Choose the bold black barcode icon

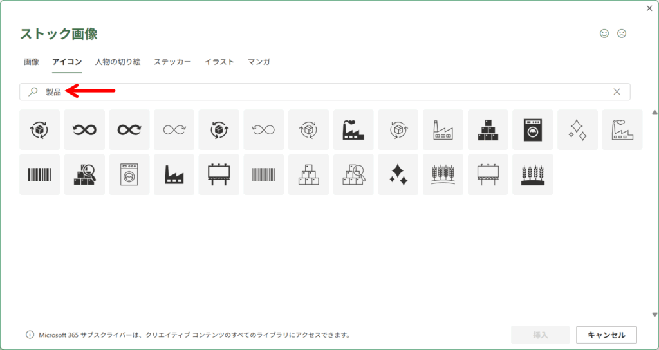(x=40, y=174)
